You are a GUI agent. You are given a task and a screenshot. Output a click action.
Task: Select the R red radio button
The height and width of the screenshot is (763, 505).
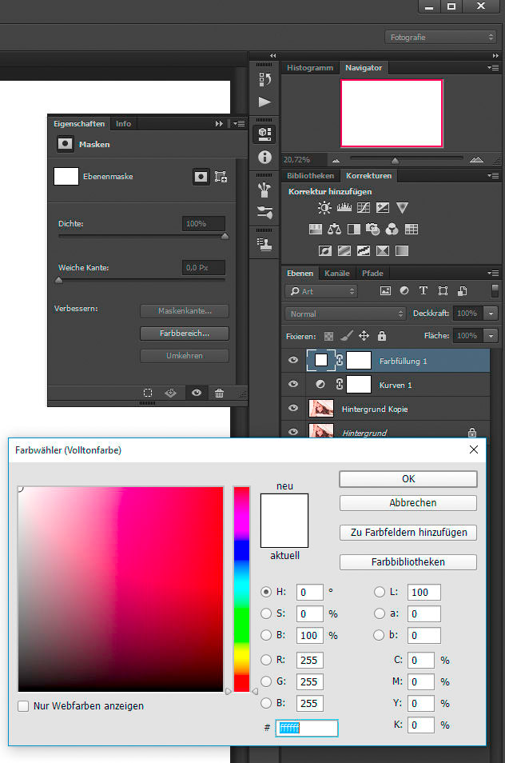click(x=266, y=660)
